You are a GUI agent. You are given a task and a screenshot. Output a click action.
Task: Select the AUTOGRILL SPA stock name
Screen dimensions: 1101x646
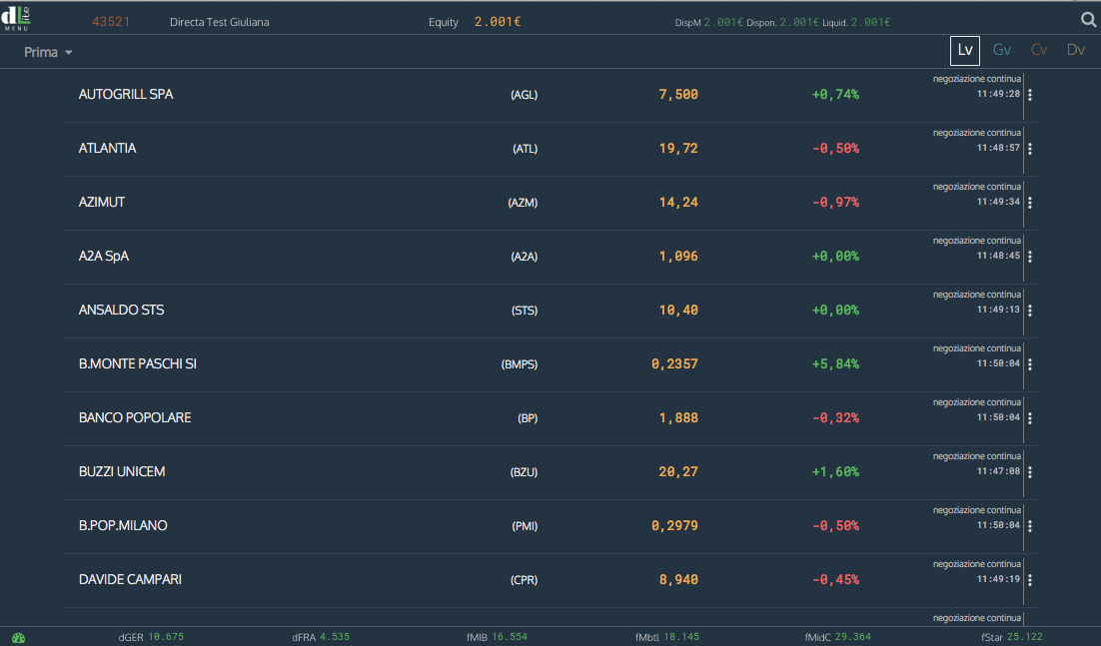(126, 94)
